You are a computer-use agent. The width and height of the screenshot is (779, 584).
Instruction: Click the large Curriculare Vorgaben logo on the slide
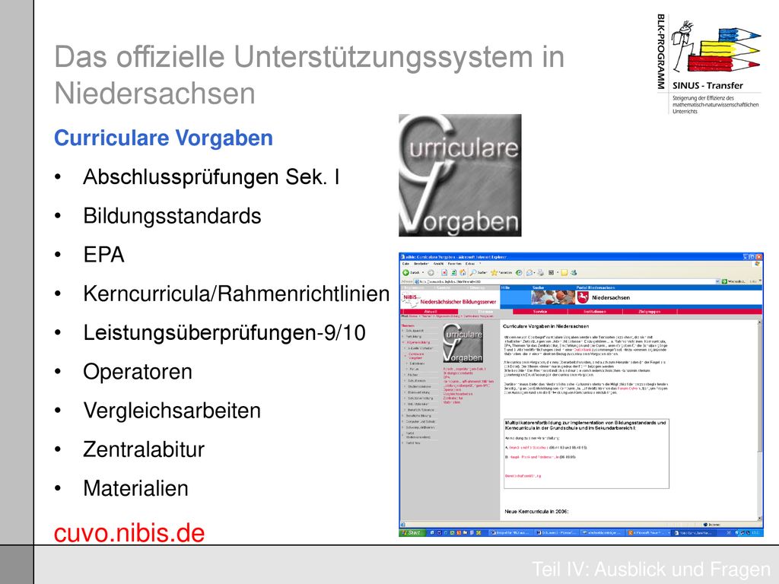[460, 176]
